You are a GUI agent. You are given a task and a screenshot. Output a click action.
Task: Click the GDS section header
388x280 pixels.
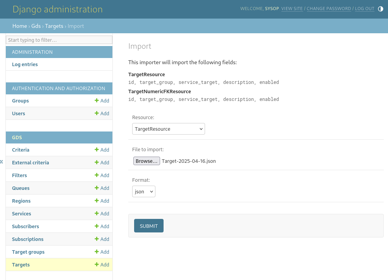click(17, 138)
